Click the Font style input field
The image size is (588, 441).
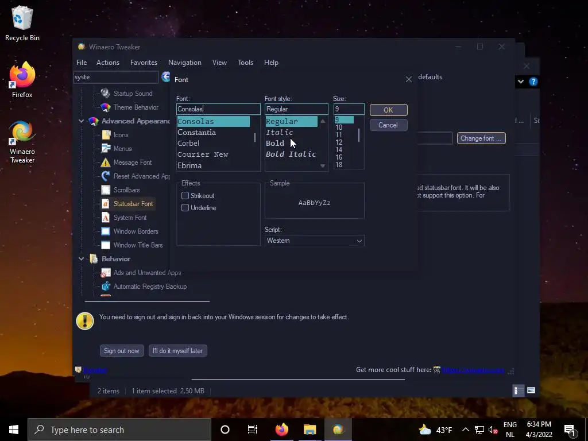[x=296, y=109]
